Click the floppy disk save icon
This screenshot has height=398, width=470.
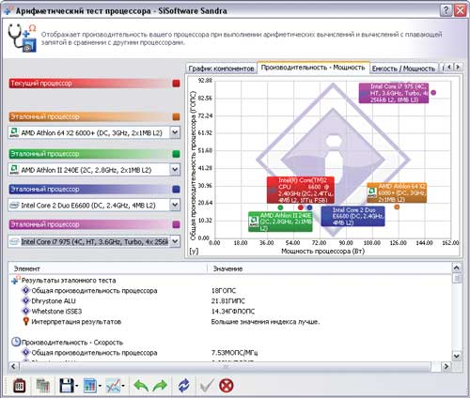click(67, 386)
